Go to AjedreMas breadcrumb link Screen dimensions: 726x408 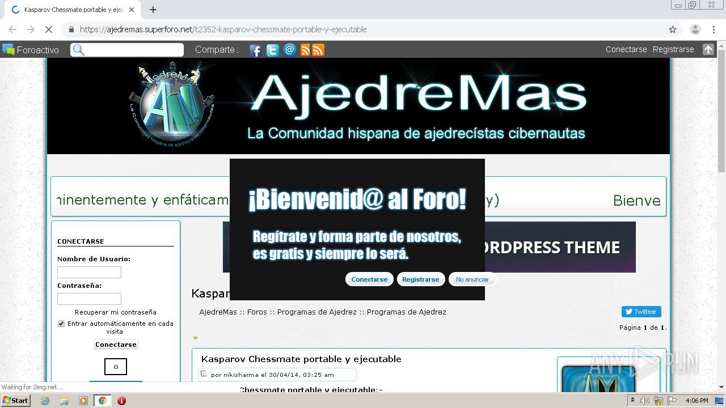[x=218, y=312]
